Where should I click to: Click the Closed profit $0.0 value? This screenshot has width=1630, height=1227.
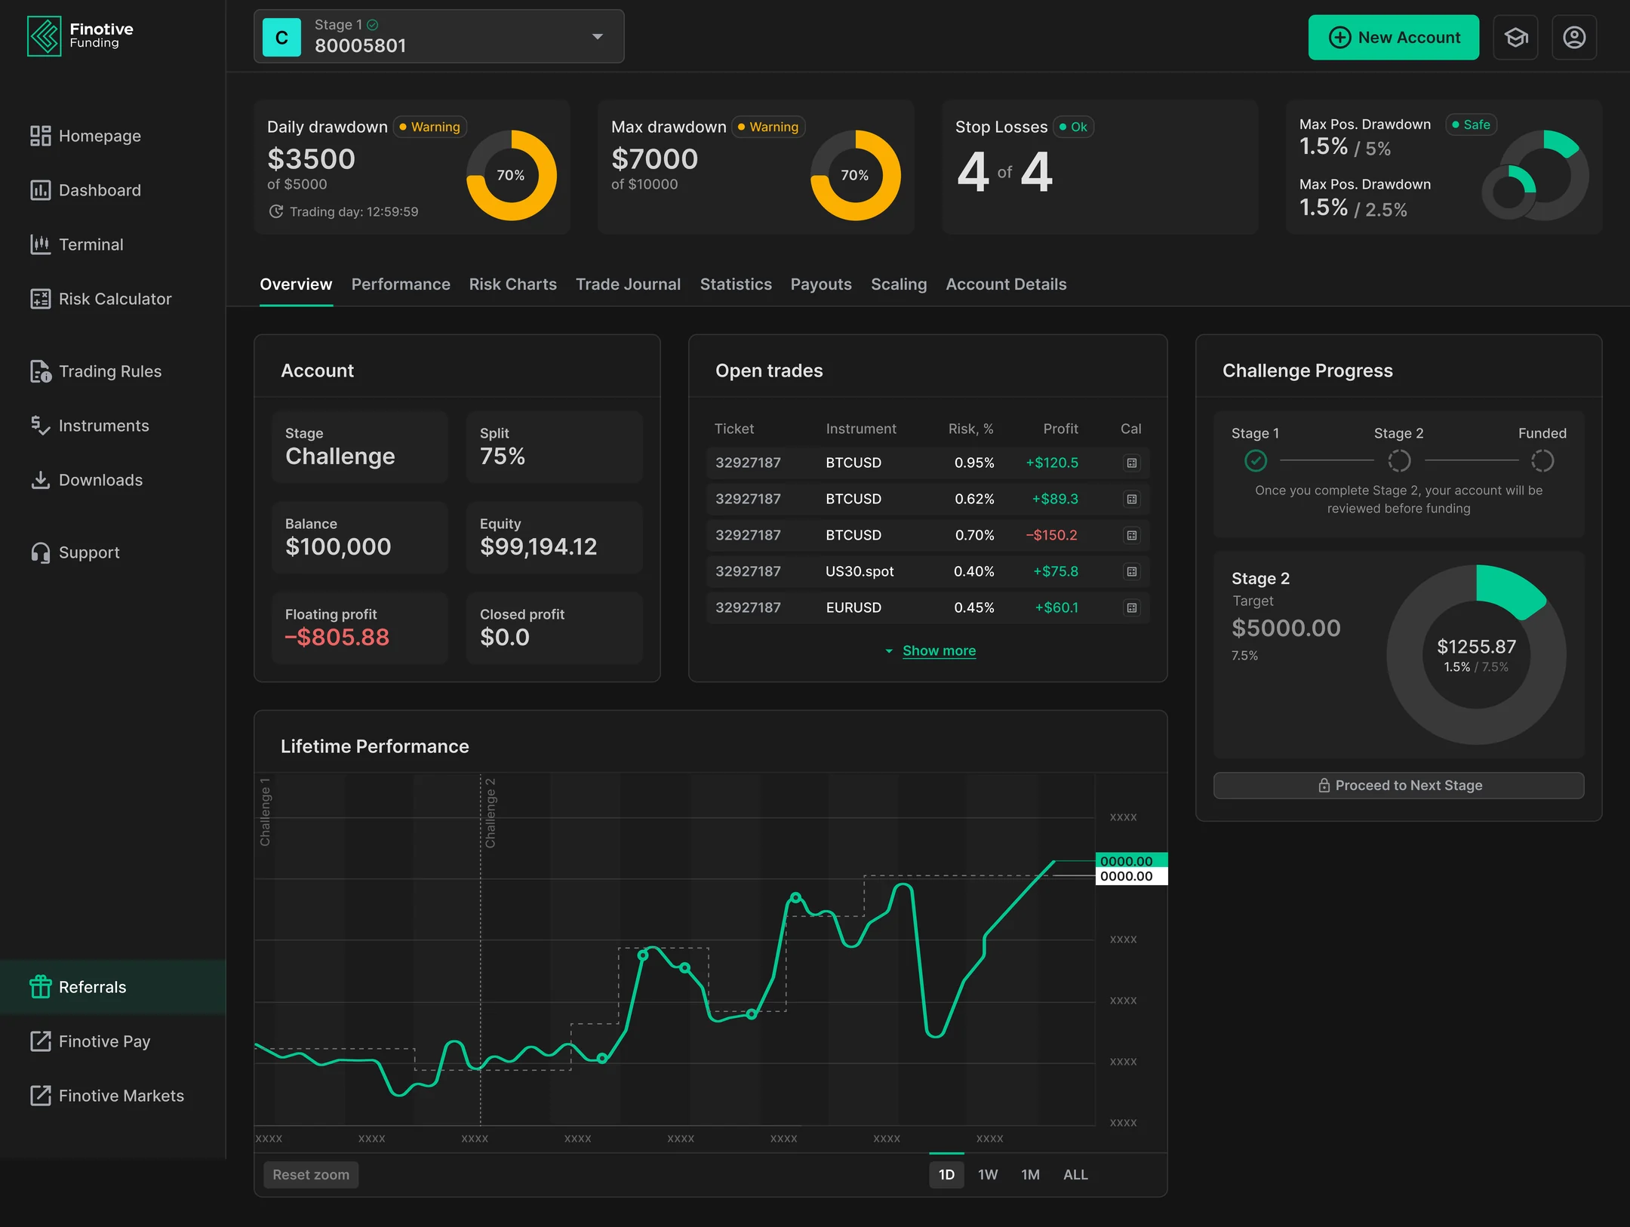tap(505, 637)
